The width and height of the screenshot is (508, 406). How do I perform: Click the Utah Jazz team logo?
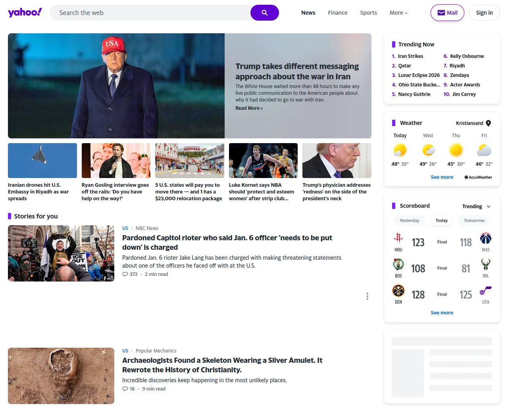(486, 290)
